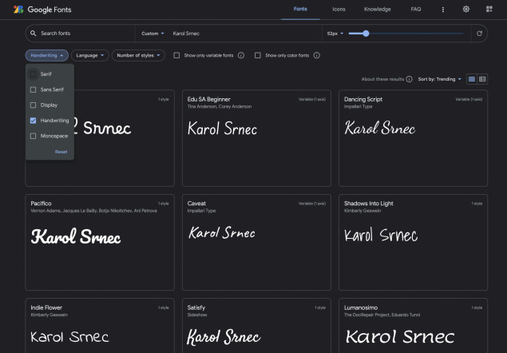The image size is (507, 353).
Task: Reset the preview with the refresh icon
Action: [479, 34]
